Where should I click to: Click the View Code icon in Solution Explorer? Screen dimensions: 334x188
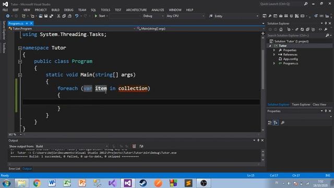tap(320, 29)
